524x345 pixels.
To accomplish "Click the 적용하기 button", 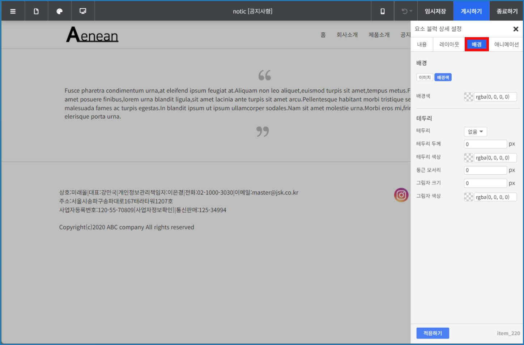I will (433, 333).
